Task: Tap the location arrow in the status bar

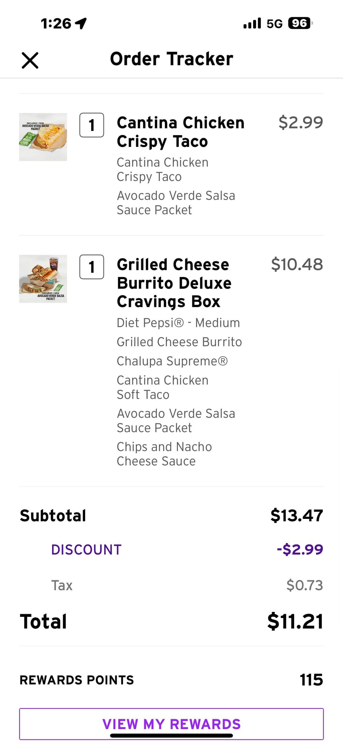Action: coord(81,23)
